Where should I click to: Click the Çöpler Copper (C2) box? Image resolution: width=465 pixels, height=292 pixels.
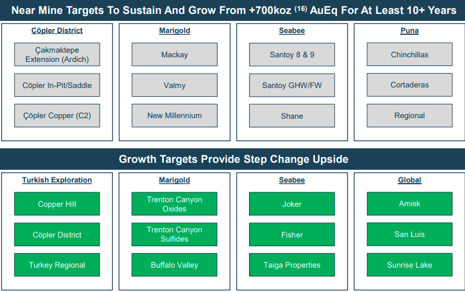(x=57, y=116)
